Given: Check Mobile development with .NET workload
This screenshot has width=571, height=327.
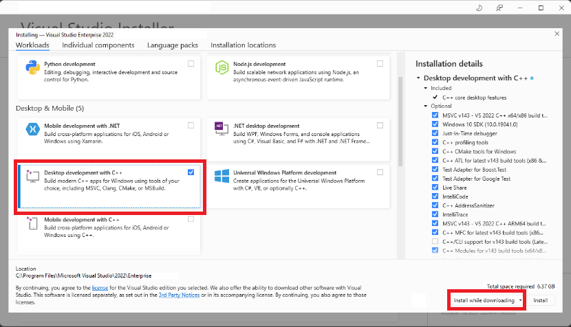Looking at the screenshot, I should click(x=191, y=126).
